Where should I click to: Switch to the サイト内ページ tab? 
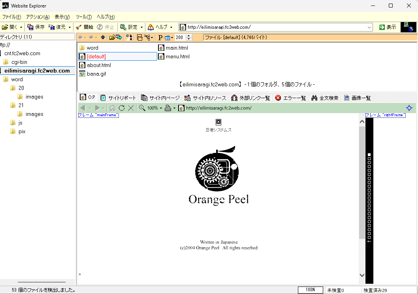160,98
